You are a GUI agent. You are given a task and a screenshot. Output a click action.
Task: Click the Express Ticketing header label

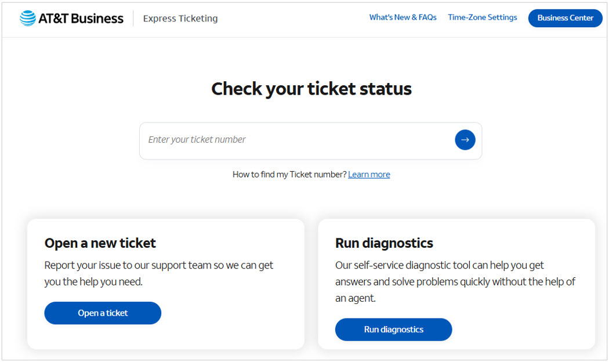pos(180,18)
